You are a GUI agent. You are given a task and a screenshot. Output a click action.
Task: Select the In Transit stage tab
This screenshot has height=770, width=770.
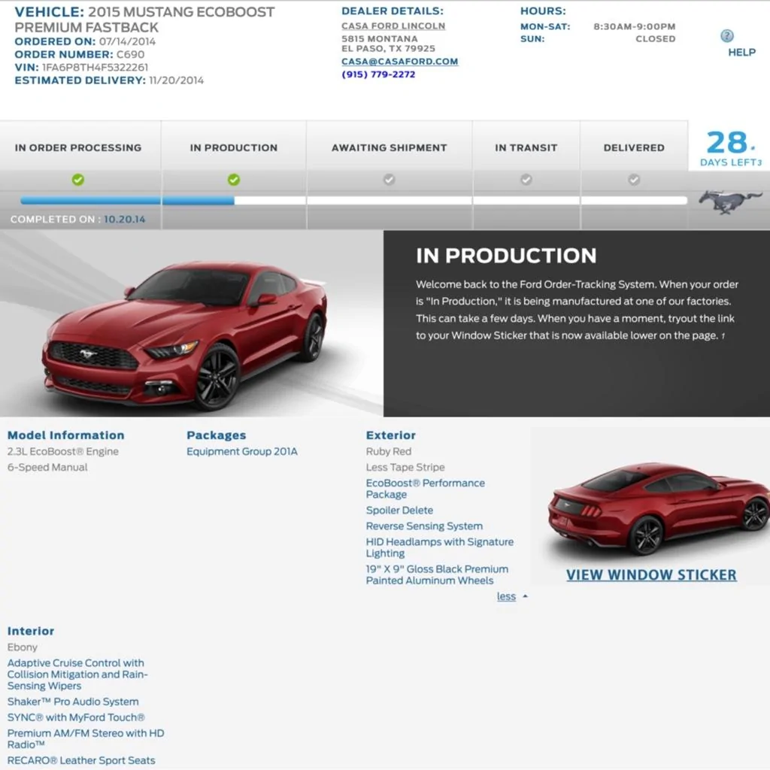coord(526,148)
